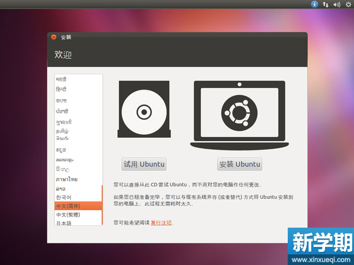This screenshot has height=265, width=354.
Task: Click the CD disc try-Ubuntu image
Action: coord(144,109)
